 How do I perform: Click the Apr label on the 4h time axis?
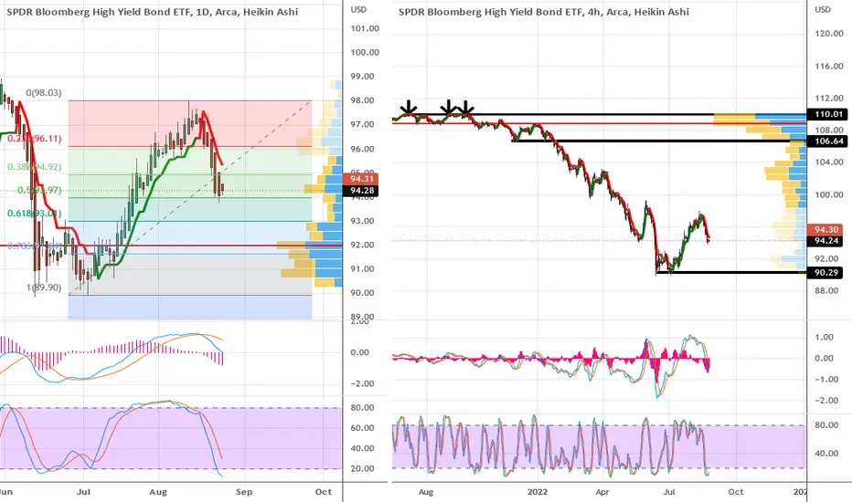[602, 492]
